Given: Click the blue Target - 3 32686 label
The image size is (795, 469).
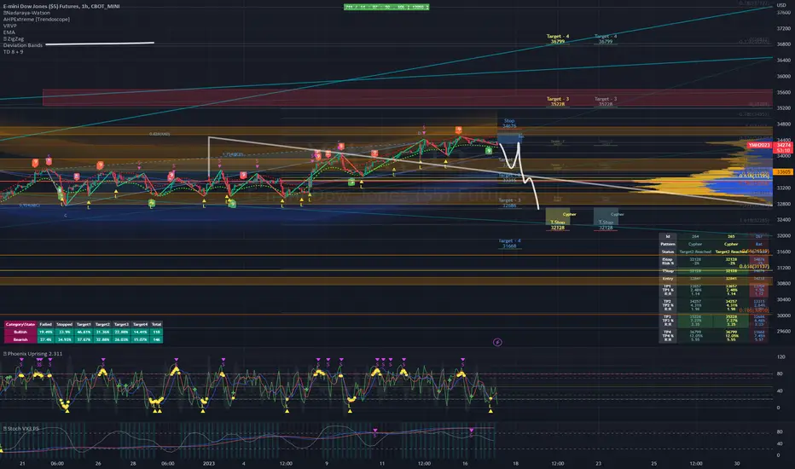Looking at the screenshot, I should pos(509,203).
